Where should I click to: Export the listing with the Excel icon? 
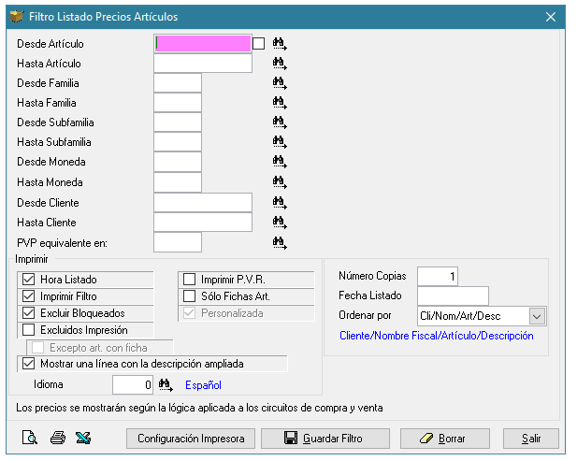click(83, 438)
